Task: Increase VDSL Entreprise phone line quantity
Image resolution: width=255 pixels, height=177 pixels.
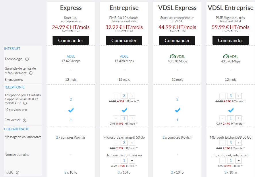Action: pos(239,96)
